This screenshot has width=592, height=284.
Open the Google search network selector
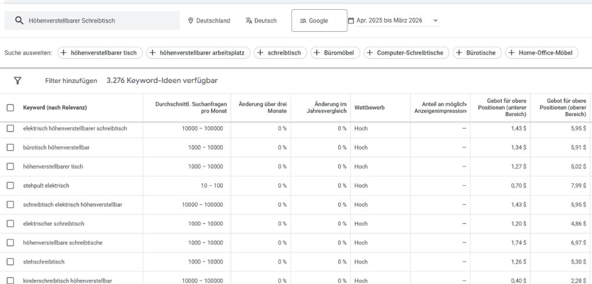click(x=319, y=21)
